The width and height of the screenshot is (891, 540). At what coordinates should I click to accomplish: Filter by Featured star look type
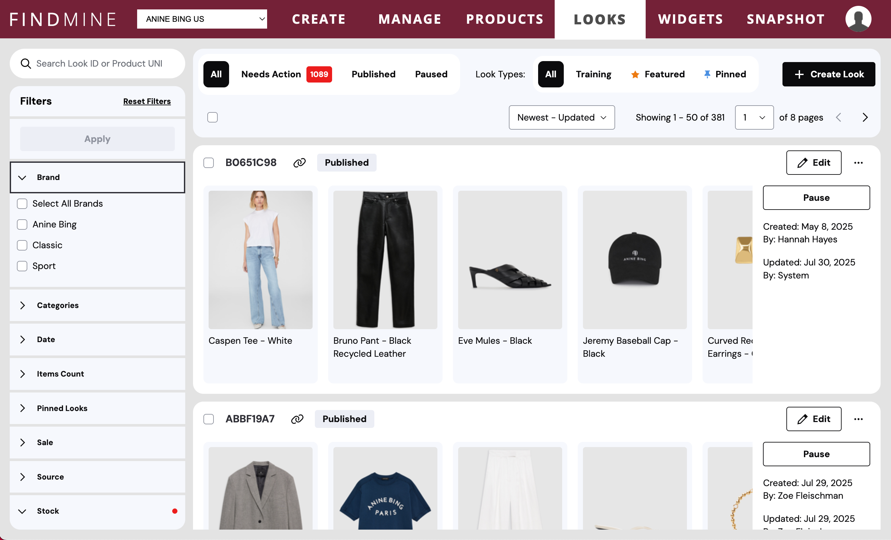(x=657, y=74)
